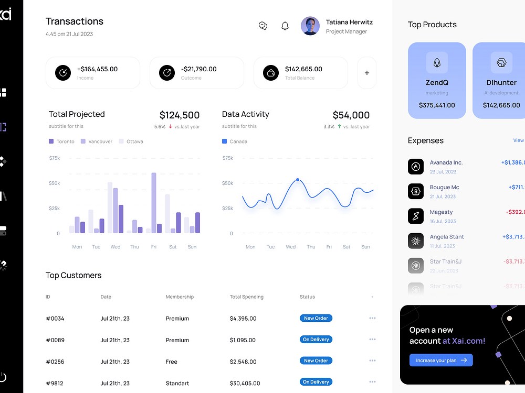The height and width of the screenshot is (393, 525).
Task: Click the Free membership cell for #0256
Action: [x=172, y=362]
